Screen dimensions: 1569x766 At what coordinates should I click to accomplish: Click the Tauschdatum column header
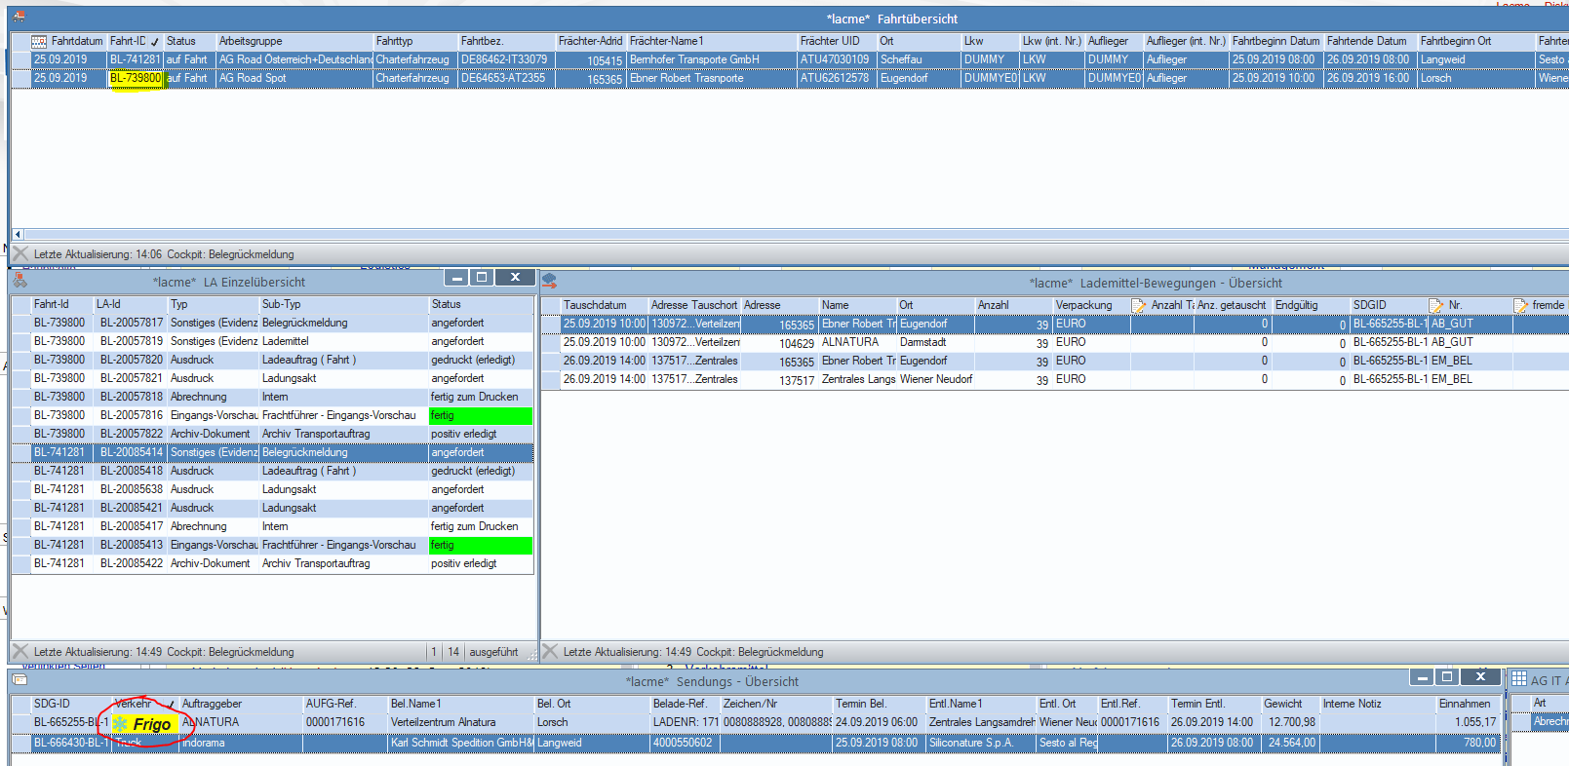coord(604,306)
